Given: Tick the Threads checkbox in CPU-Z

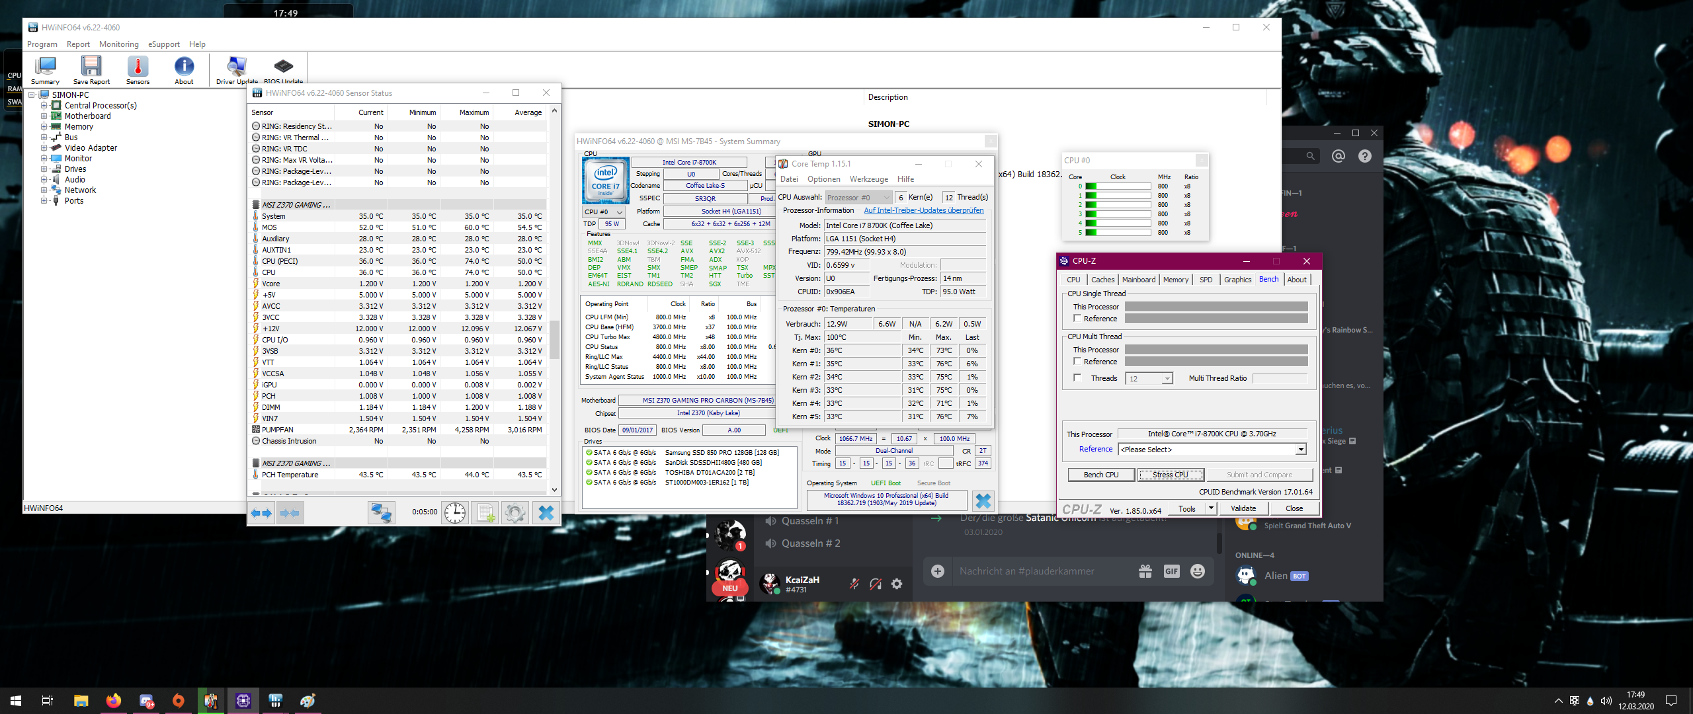Looking at the screenshot, I should [1077, 378].
